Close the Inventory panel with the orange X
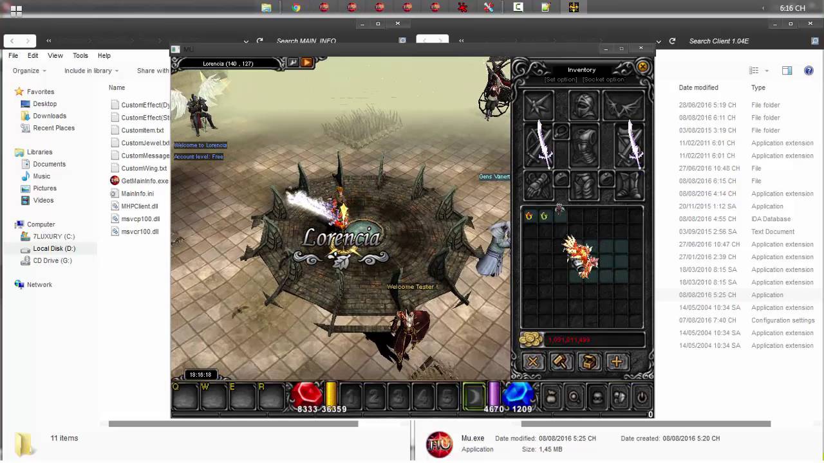Image resolution: width=824 pixels, height=463 pixels. click(642, 66)
